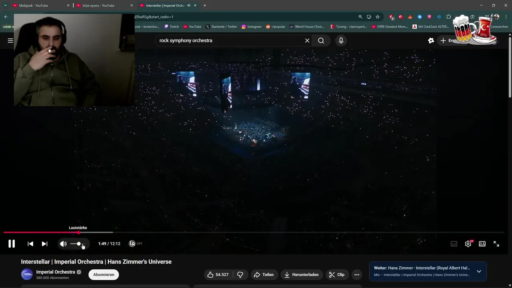
Task: Subscribe with the Abonnieren button
Action: (104, 274)
